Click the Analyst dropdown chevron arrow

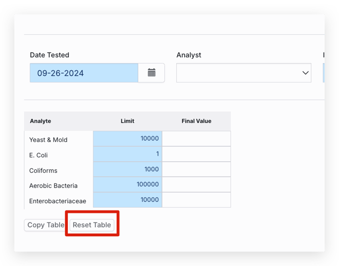(x=305, y=73)
